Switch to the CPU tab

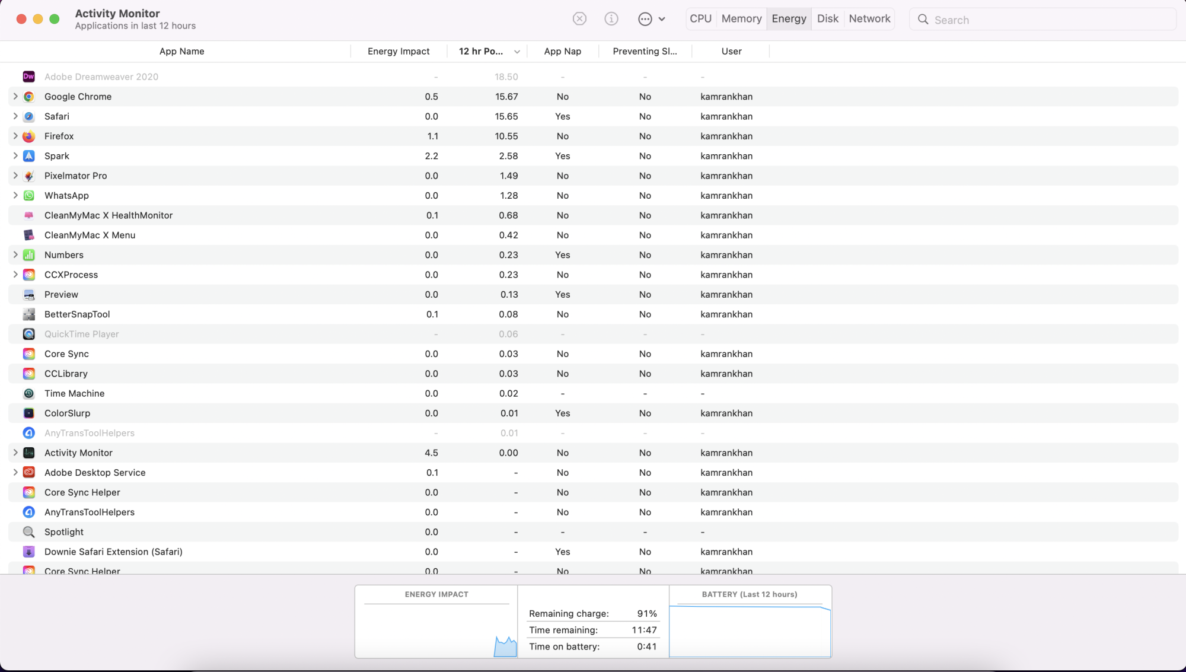tap(700, 19)
